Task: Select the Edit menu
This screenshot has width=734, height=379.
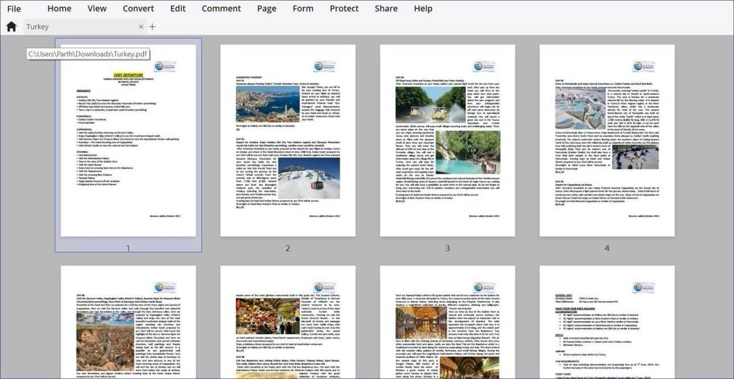Action: (x=178, y=9)
